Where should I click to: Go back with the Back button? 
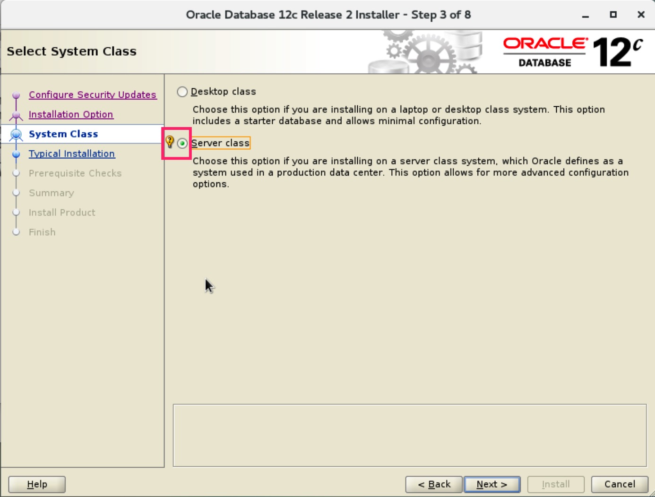434,484
